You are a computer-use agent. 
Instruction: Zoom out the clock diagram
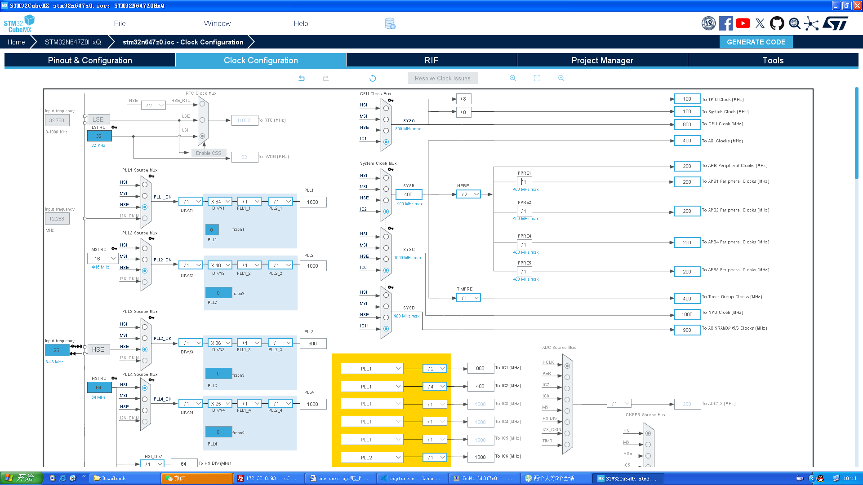tap(561, 78)
